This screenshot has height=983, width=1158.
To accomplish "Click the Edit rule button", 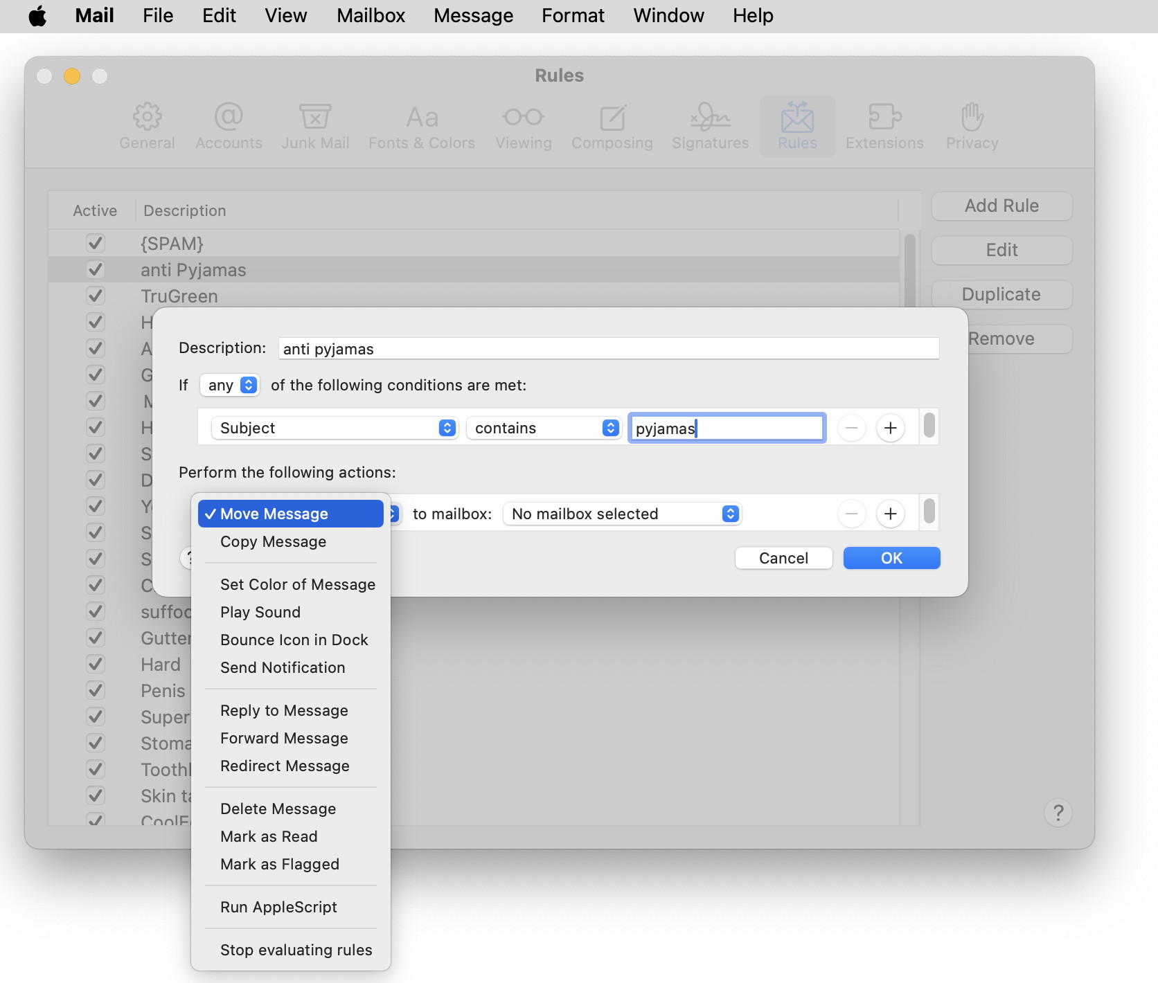I will (x=1001, y=250).
